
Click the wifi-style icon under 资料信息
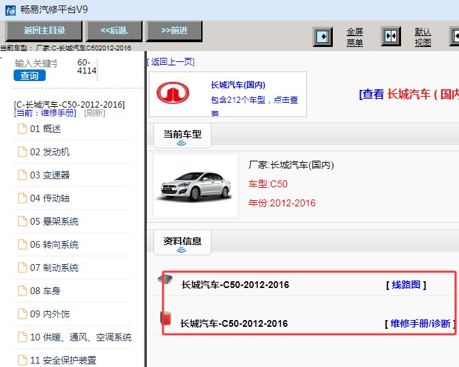tap(181, 249)
